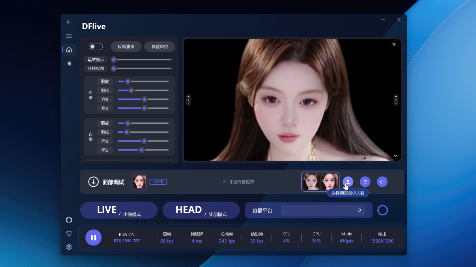
Task: Open the Home page in the sidebar
Action: point(69,50)
